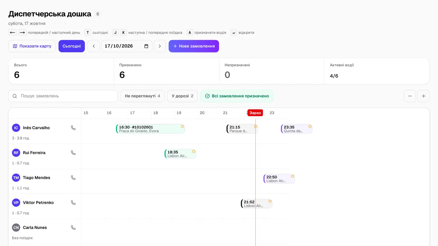Open Rui Ferreira's 18:35 Lisbon Air trip
Image resolution: width=438 pixels, height=246 pixels.
(x=180, y=154)
